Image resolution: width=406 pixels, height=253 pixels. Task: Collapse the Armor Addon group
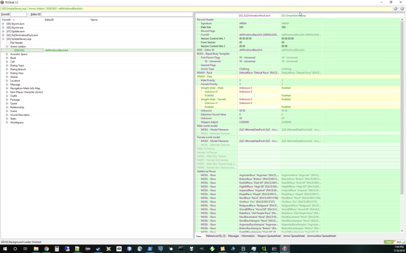click(x=7, y=46)
